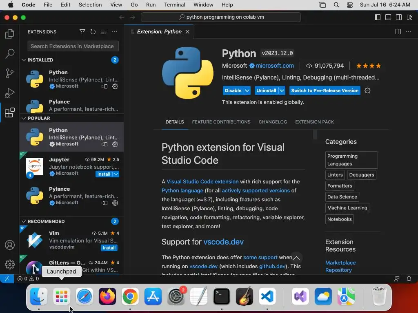
Task: Open editor more actions menu
Action: coord(408,32)
